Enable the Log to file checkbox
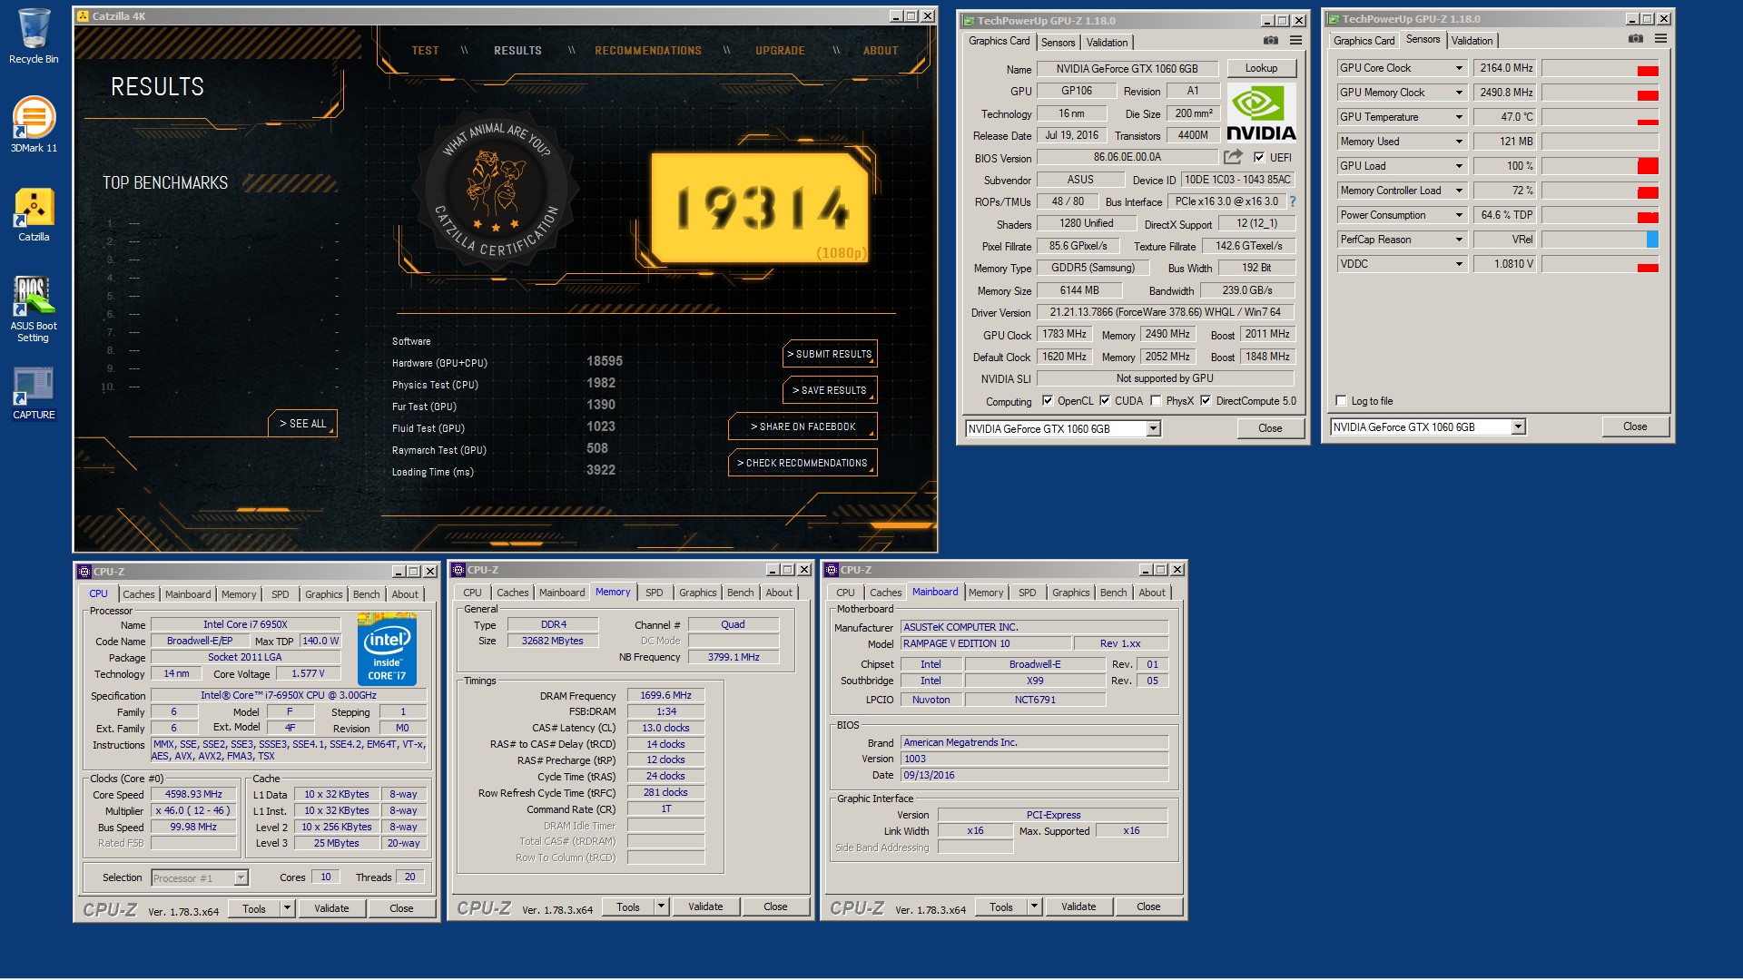Screen dimensions: 1743x980 coord(1341,400)
